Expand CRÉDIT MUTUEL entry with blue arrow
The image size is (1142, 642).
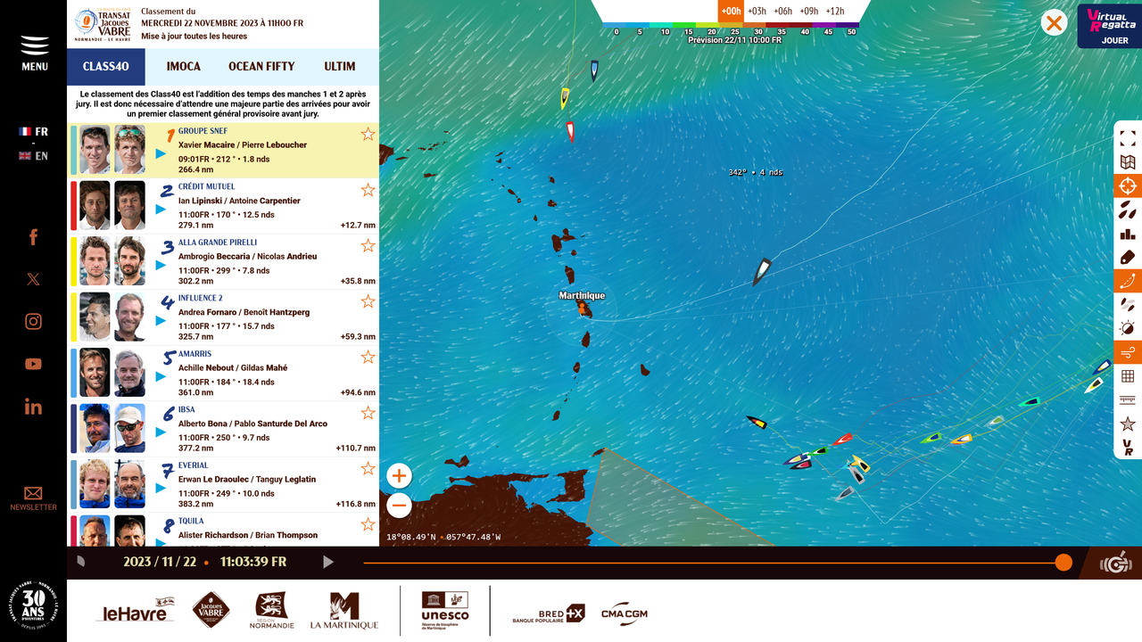click(x=161, y=210)
